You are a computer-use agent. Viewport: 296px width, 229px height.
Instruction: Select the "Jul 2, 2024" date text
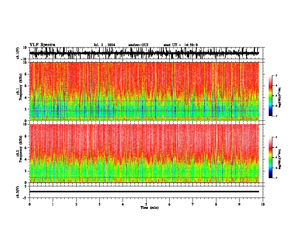pyautogui.click(x=104, y=45)
